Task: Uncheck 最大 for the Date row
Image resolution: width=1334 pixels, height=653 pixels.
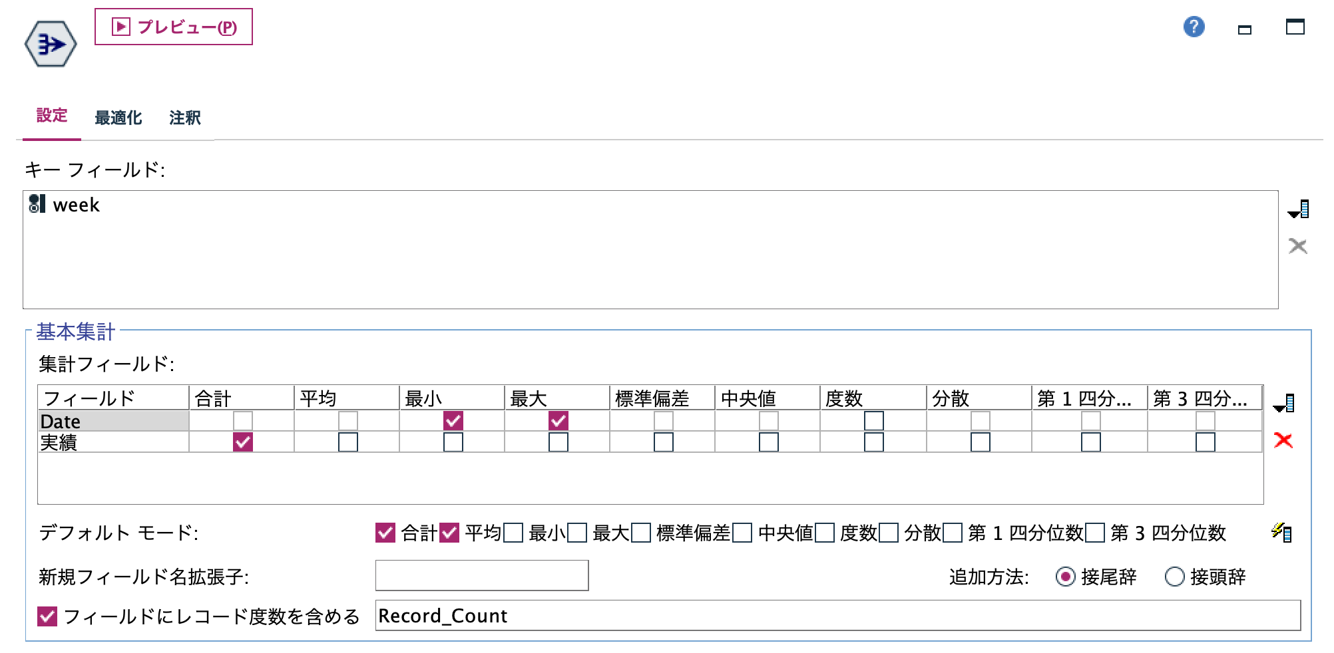Action: (x=558, y=421)
